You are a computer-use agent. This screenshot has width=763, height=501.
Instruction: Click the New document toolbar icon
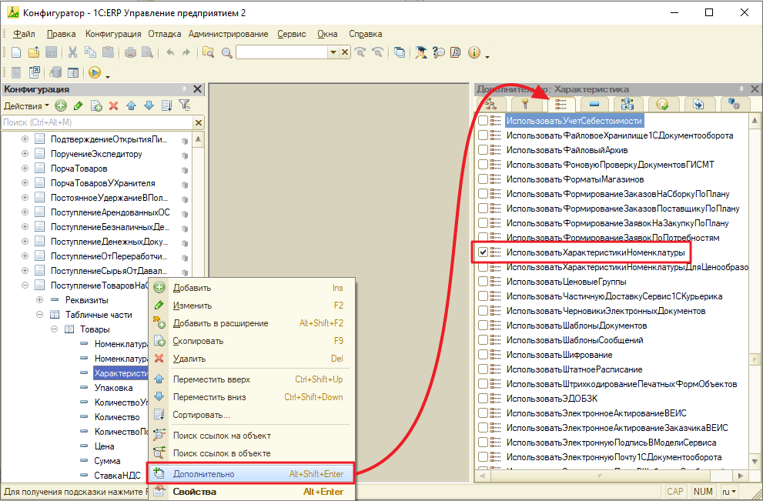pos(16,52)
